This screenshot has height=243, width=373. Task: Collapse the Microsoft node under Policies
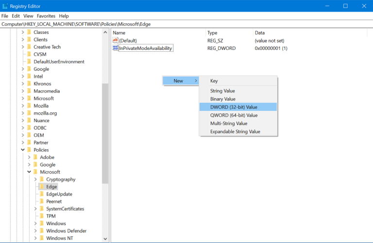point(29,172)
